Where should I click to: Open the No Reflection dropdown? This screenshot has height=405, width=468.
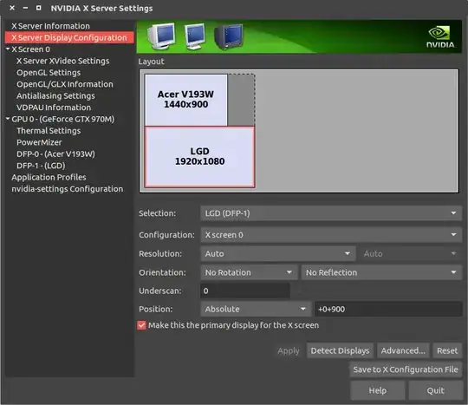click(381, 272)
